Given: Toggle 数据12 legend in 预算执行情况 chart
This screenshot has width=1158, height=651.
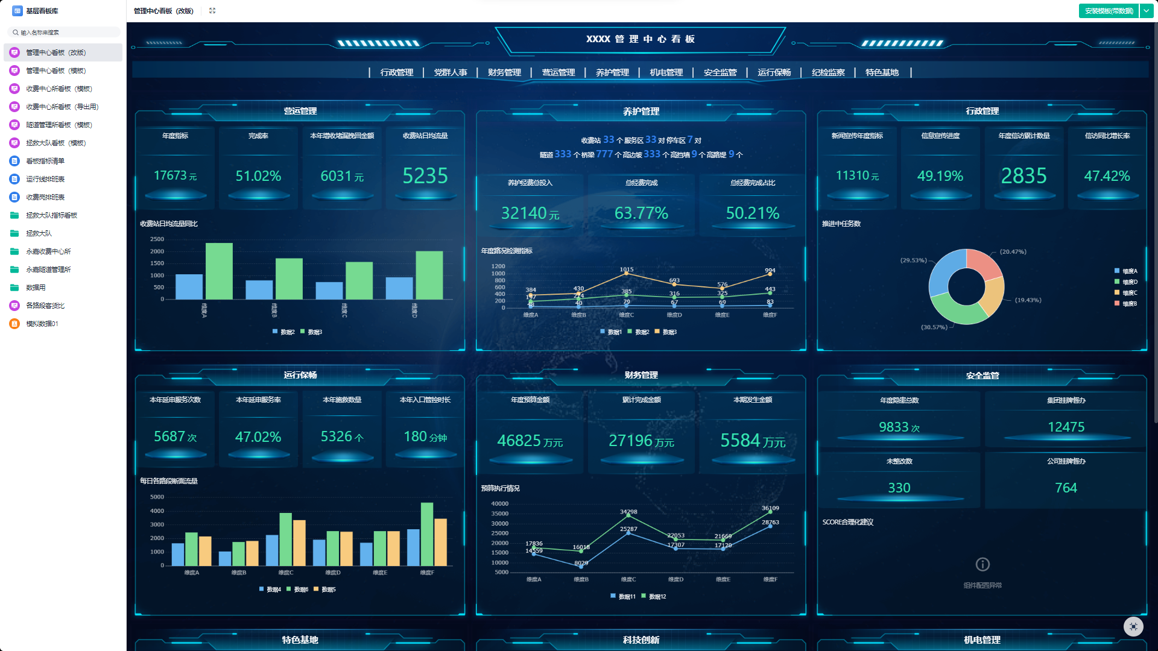Looking at the screenshot, I should pos(654,597).
